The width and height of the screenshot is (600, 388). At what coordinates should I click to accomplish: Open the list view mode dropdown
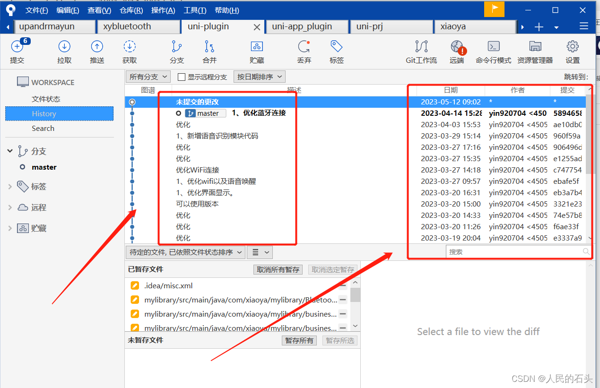pyautogui.click(x=260, y=252)
